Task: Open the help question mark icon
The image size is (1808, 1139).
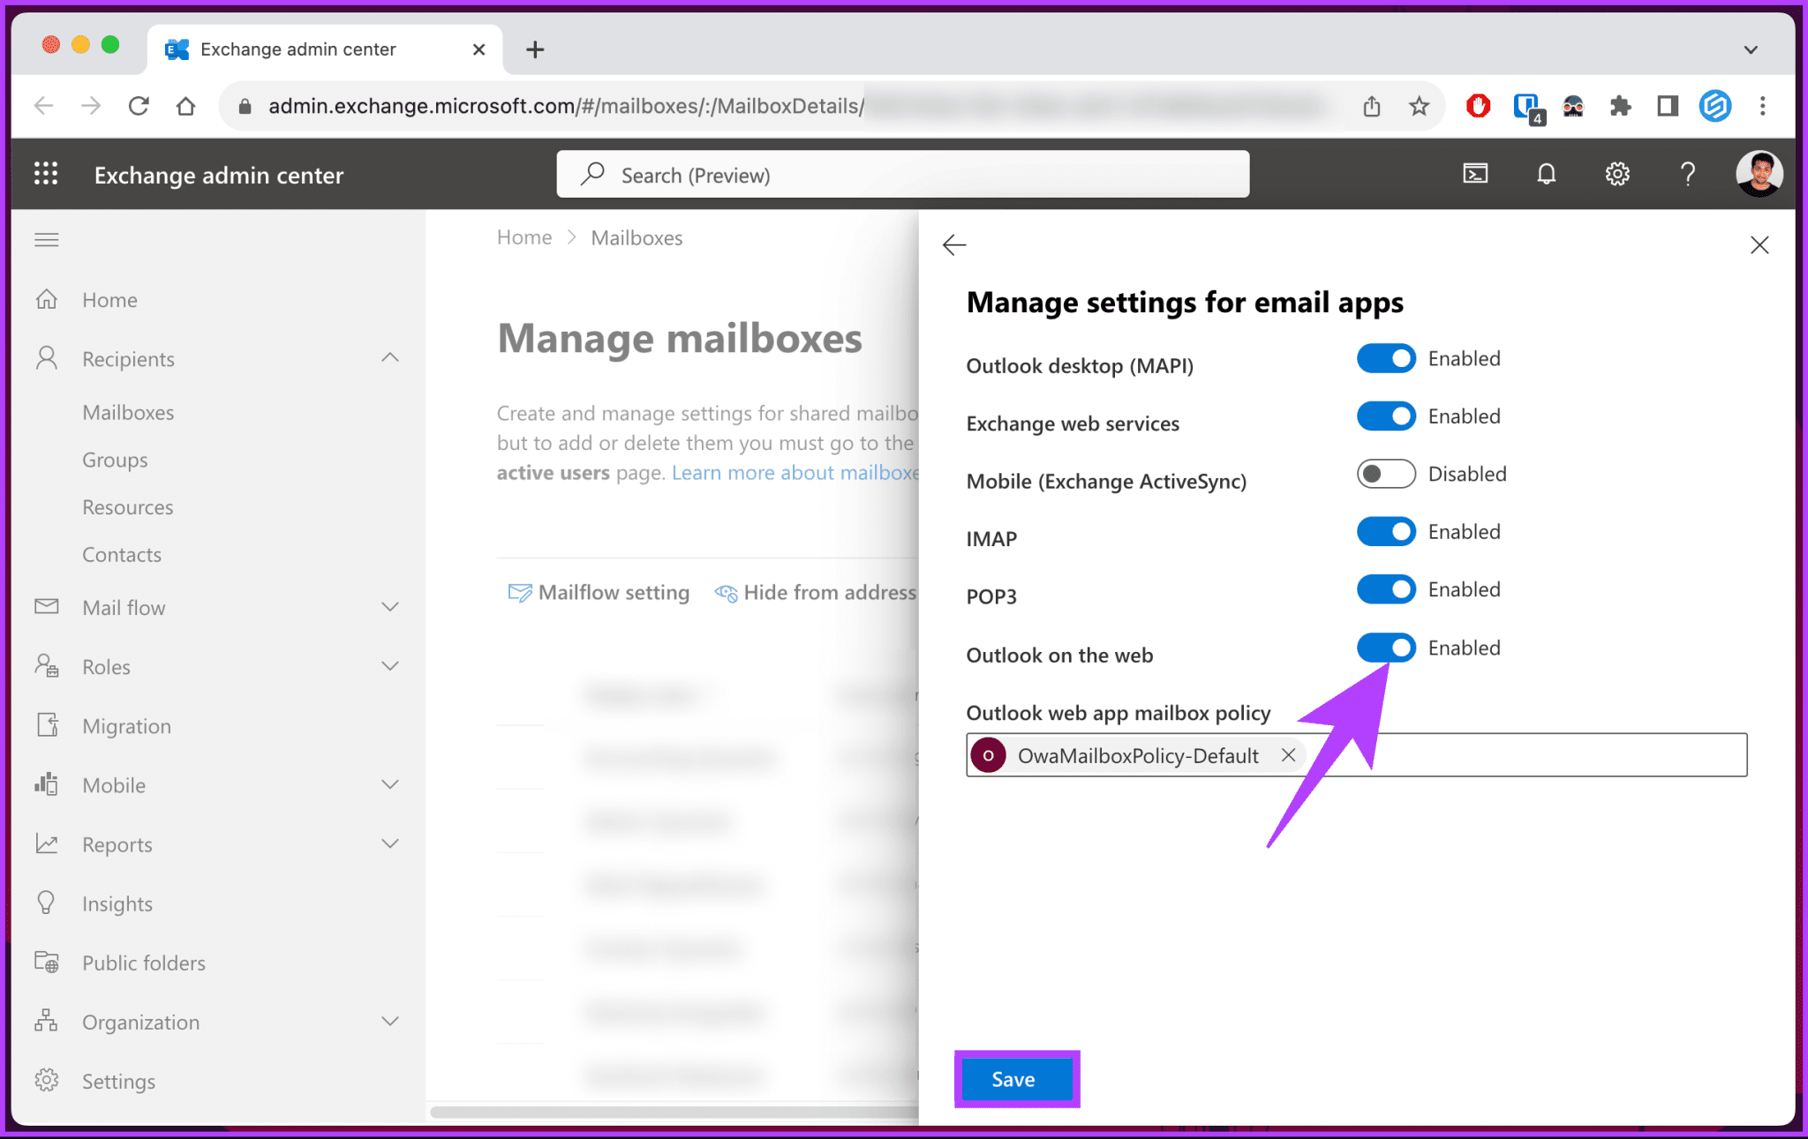Action: (x=1687, y=174)
